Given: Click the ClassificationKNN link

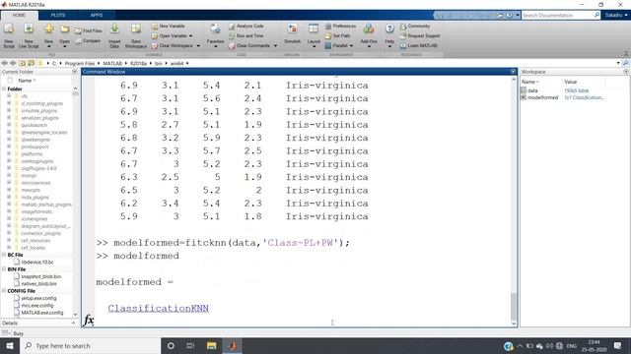Looking at the screenshot, I should click(158, 308).
